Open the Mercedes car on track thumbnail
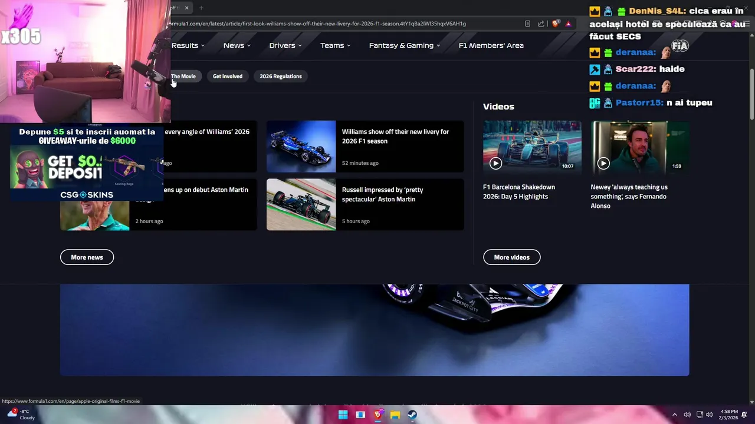 pos(301,204)
